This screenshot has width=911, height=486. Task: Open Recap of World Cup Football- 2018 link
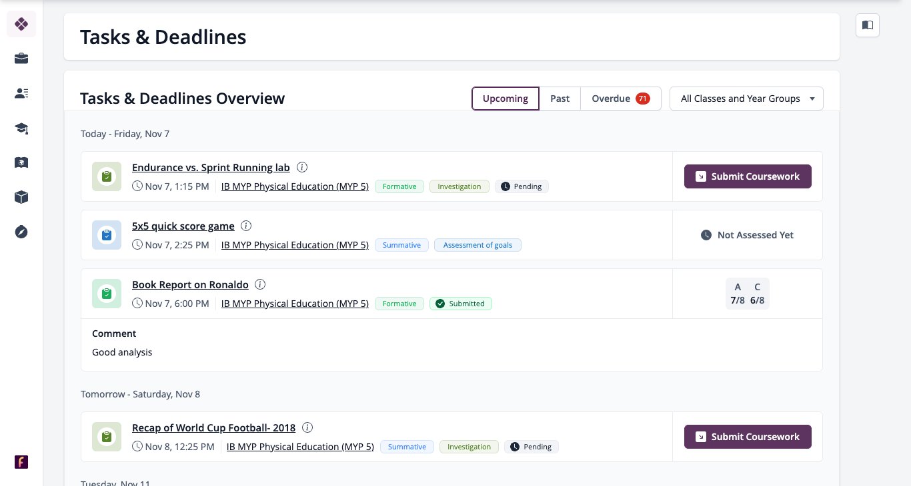tap(213, 427)
